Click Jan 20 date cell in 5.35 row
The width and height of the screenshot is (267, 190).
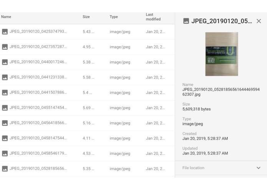point(155,169)
